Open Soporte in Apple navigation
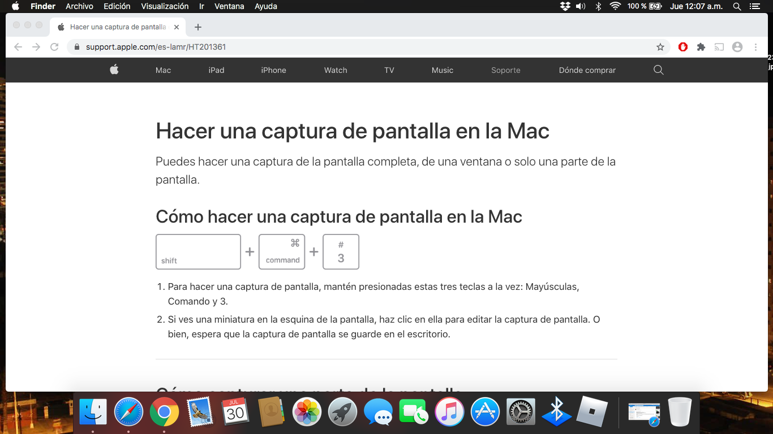This screenshot has width=773, height=434. click(506, 70)
